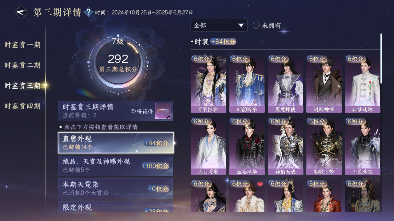Viewport: 394px width, 221px height.
Task: Click the heart icon on outfit card
Action: (x=260, y=184)
